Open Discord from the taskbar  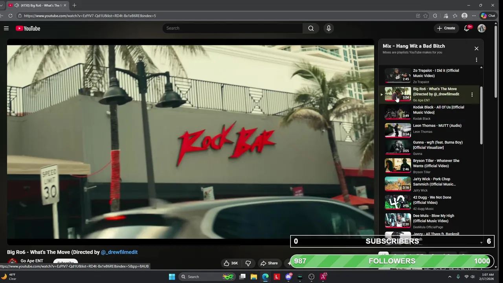(x=288, y=277)
